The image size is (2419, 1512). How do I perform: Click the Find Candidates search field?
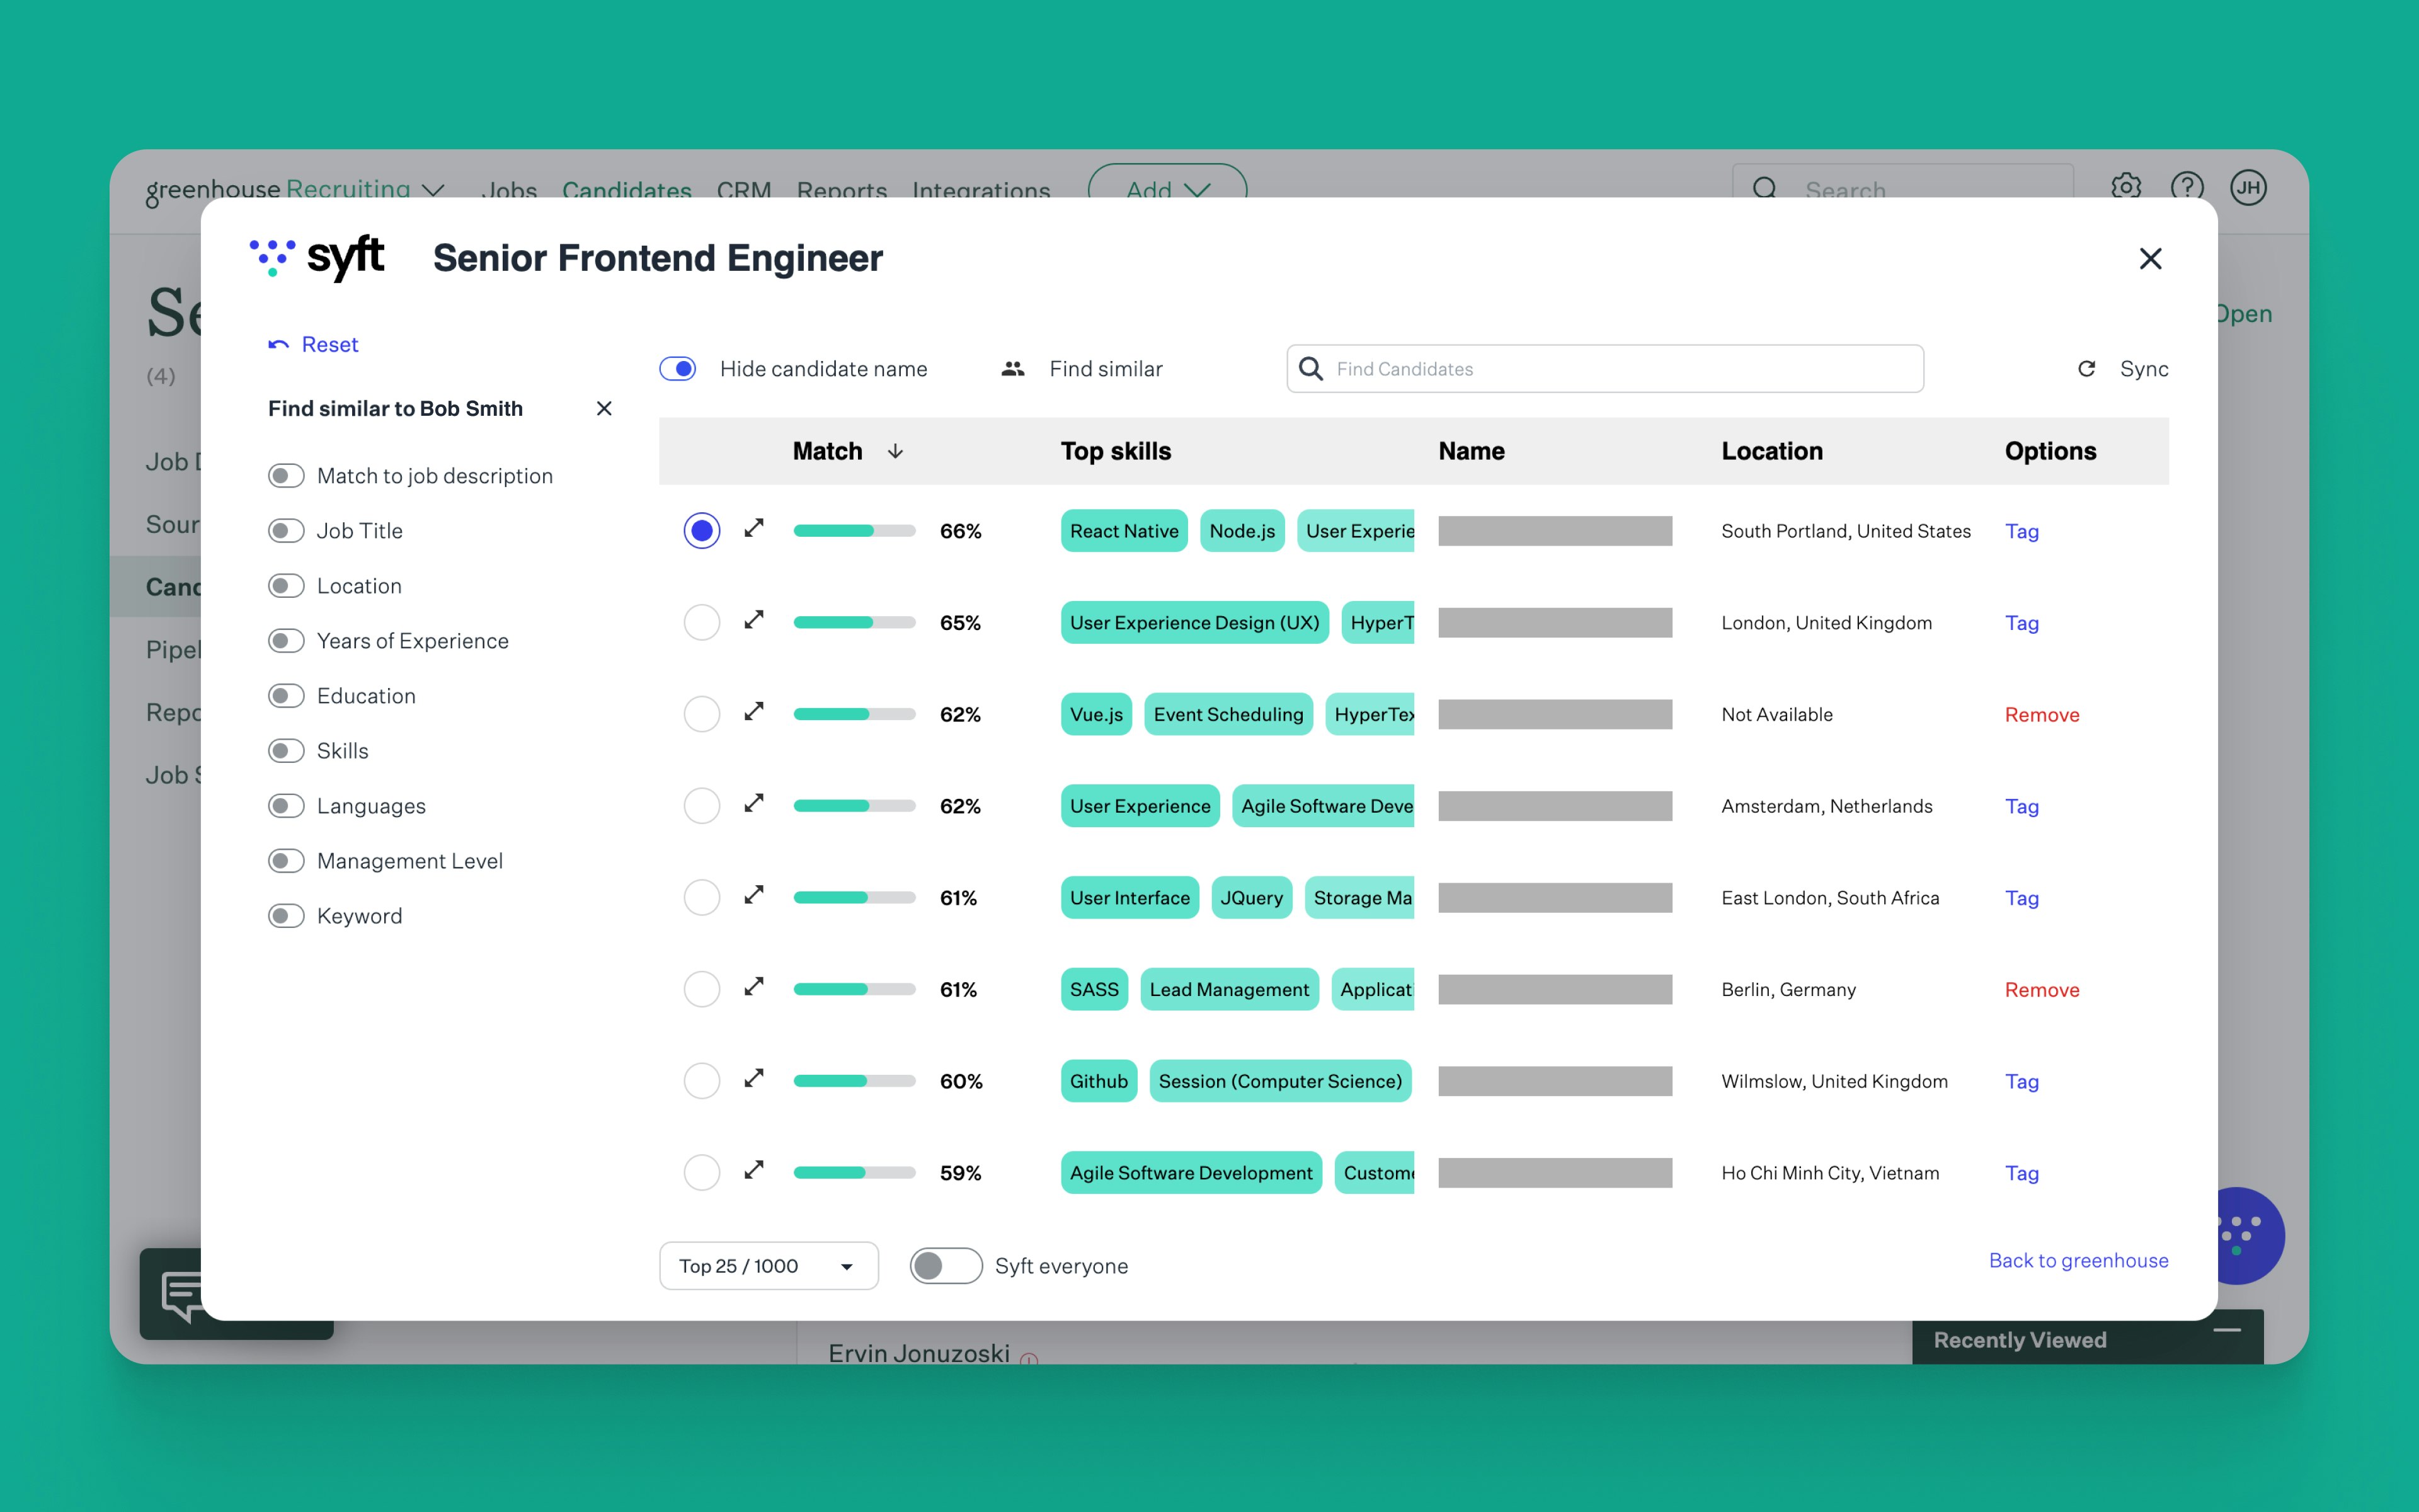(x=1604, y=369)
